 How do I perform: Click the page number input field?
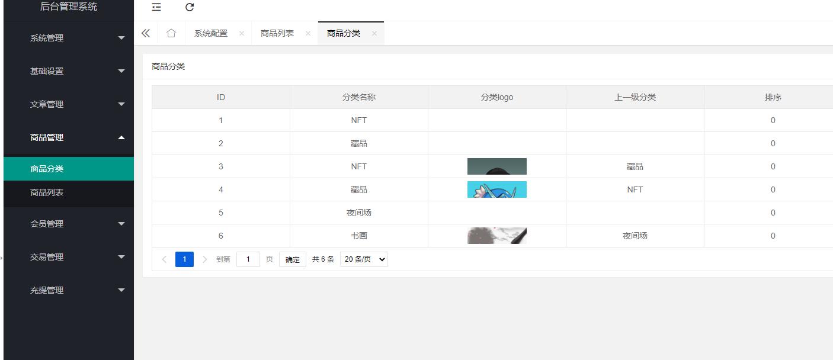tap(248, 259)
